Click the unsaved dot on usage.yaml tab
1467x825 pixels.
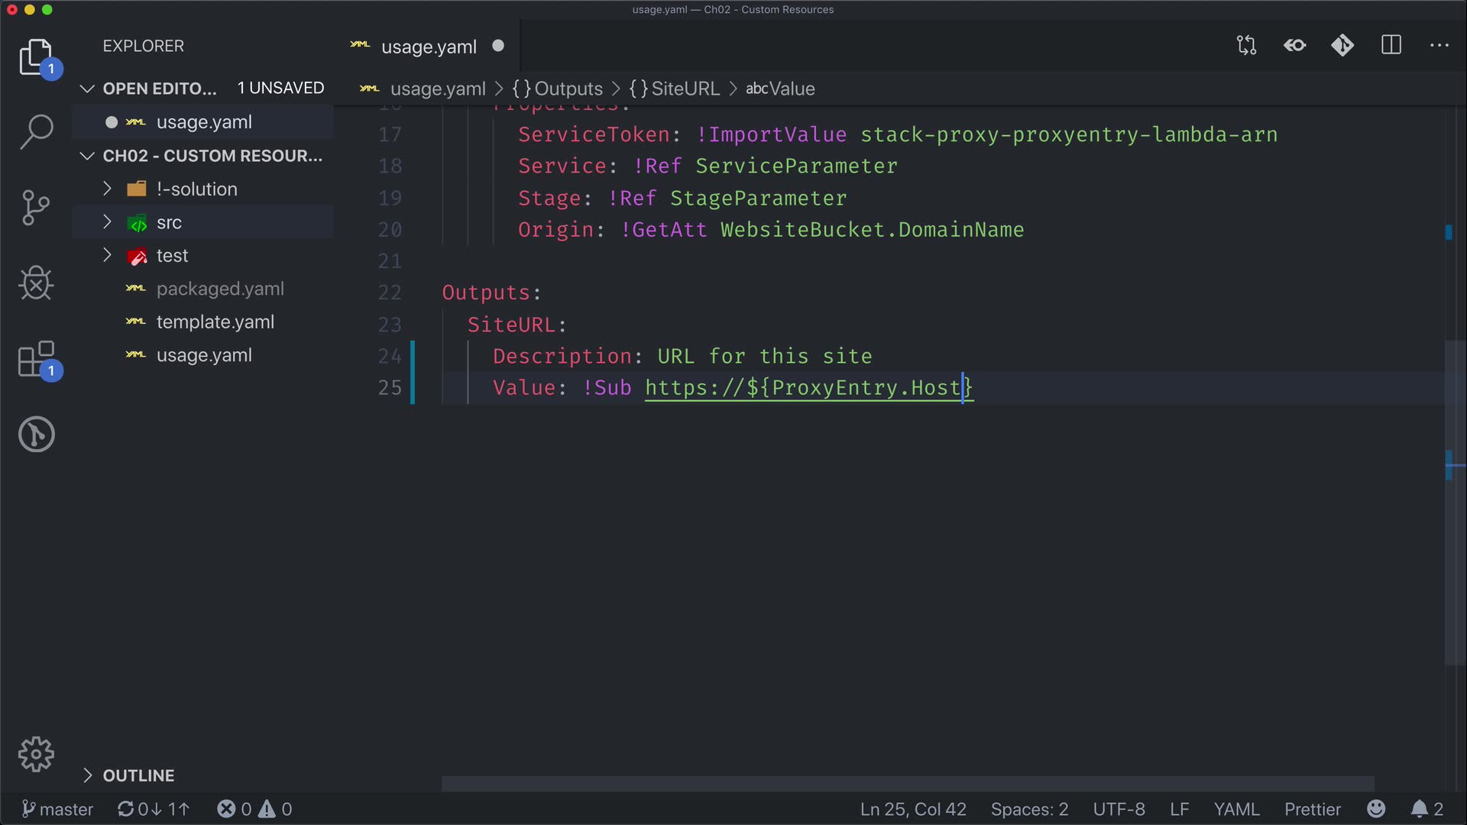tap(498, 46)
